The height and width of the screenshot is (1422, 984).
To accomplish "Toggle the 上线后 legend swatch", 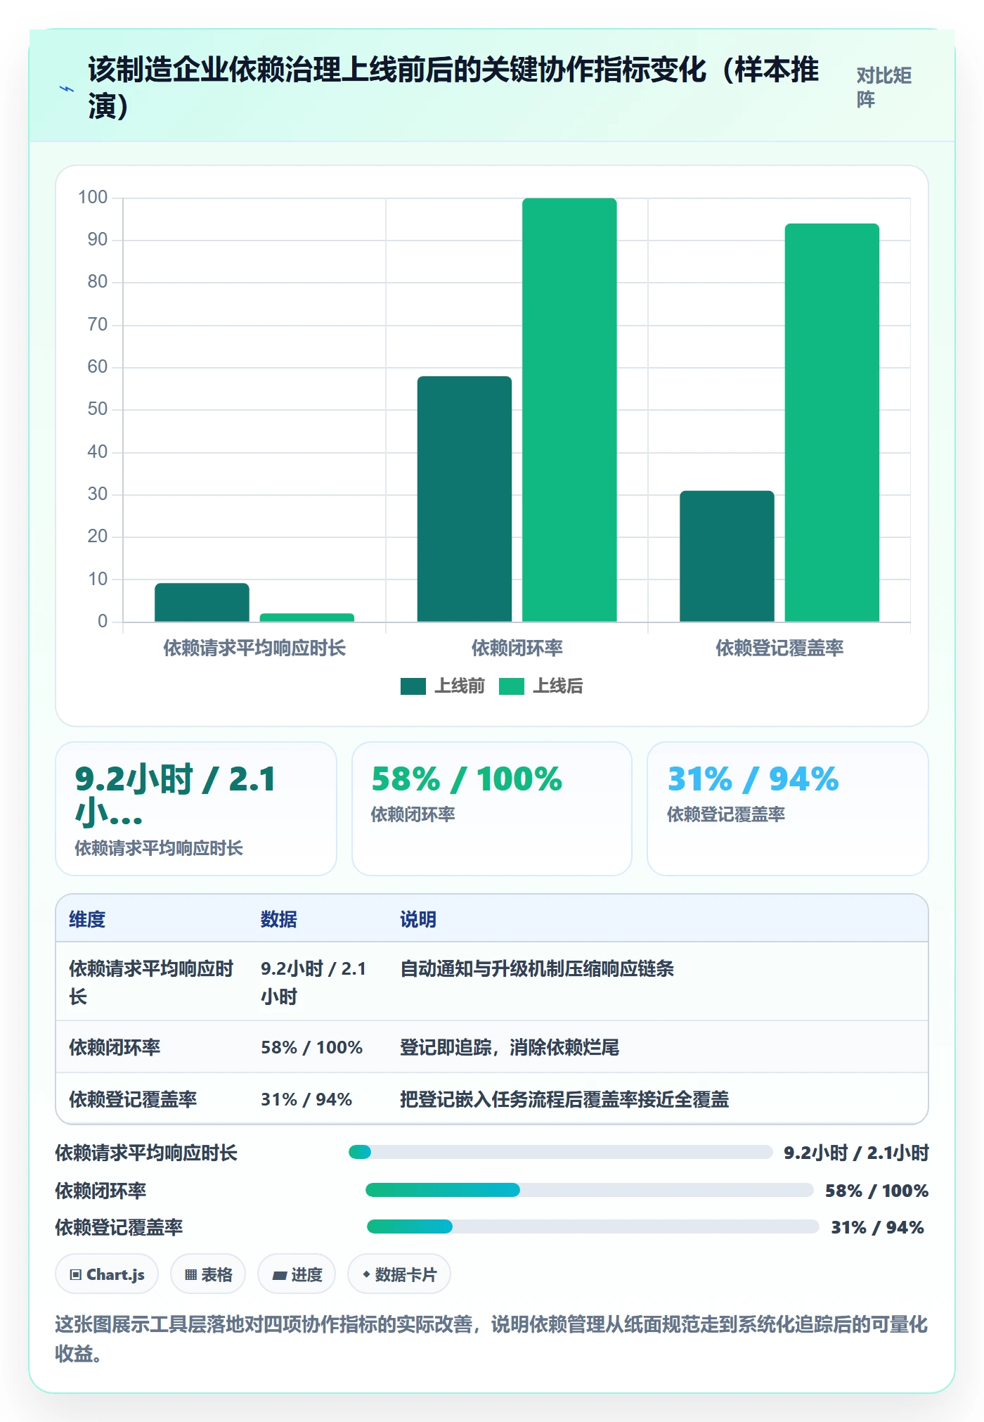I will 512,686.
